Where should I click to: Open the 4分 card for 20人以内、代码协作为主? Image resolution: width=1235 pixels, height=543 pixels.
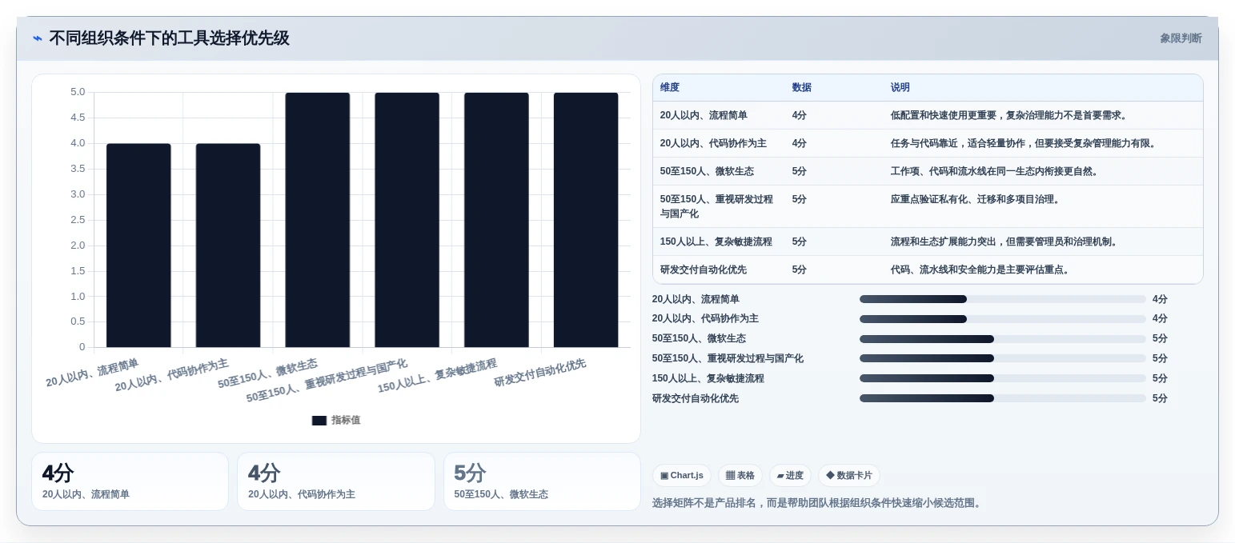[336, 481]
